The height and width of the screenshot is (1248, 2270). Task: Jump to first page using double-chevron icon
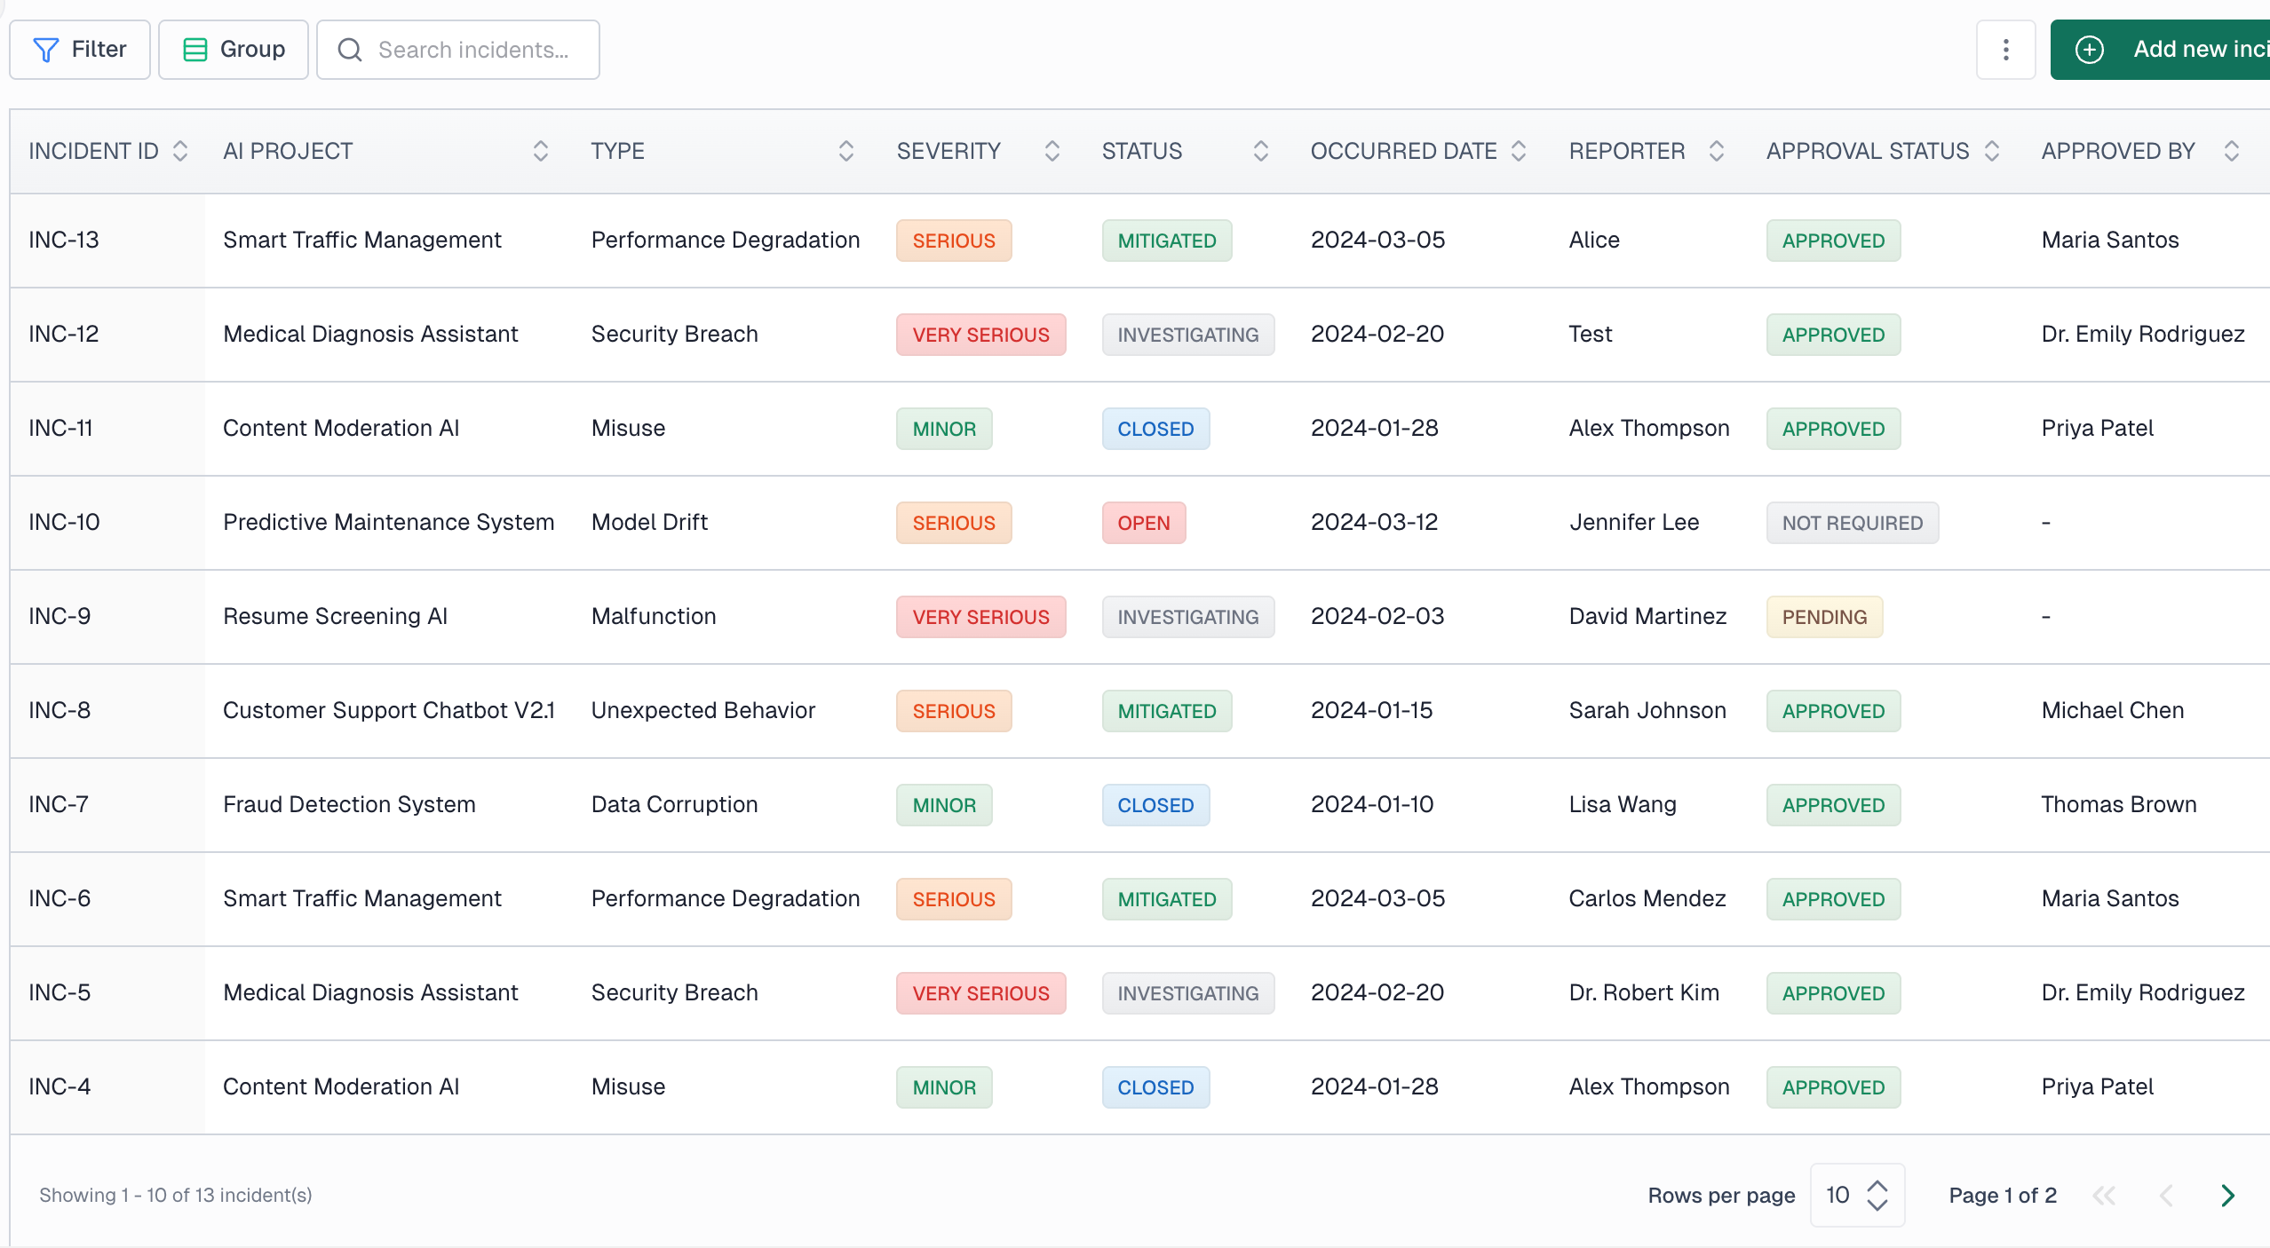pos(2106,1196)
